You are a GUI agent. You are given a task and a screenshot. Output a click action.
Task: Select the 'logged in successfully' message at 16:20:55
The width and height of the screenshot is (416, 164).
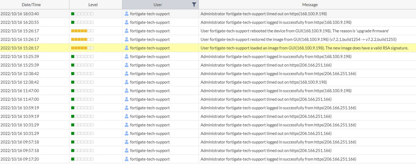tap(276, 22)
